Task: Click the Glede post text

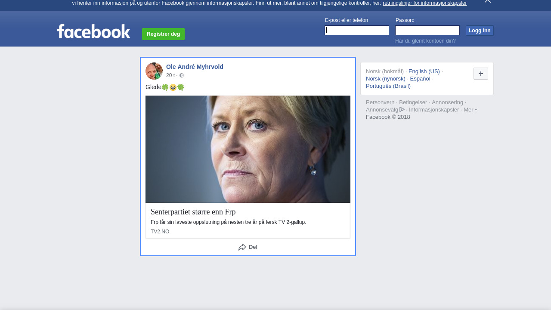Action: pos(153,87)
